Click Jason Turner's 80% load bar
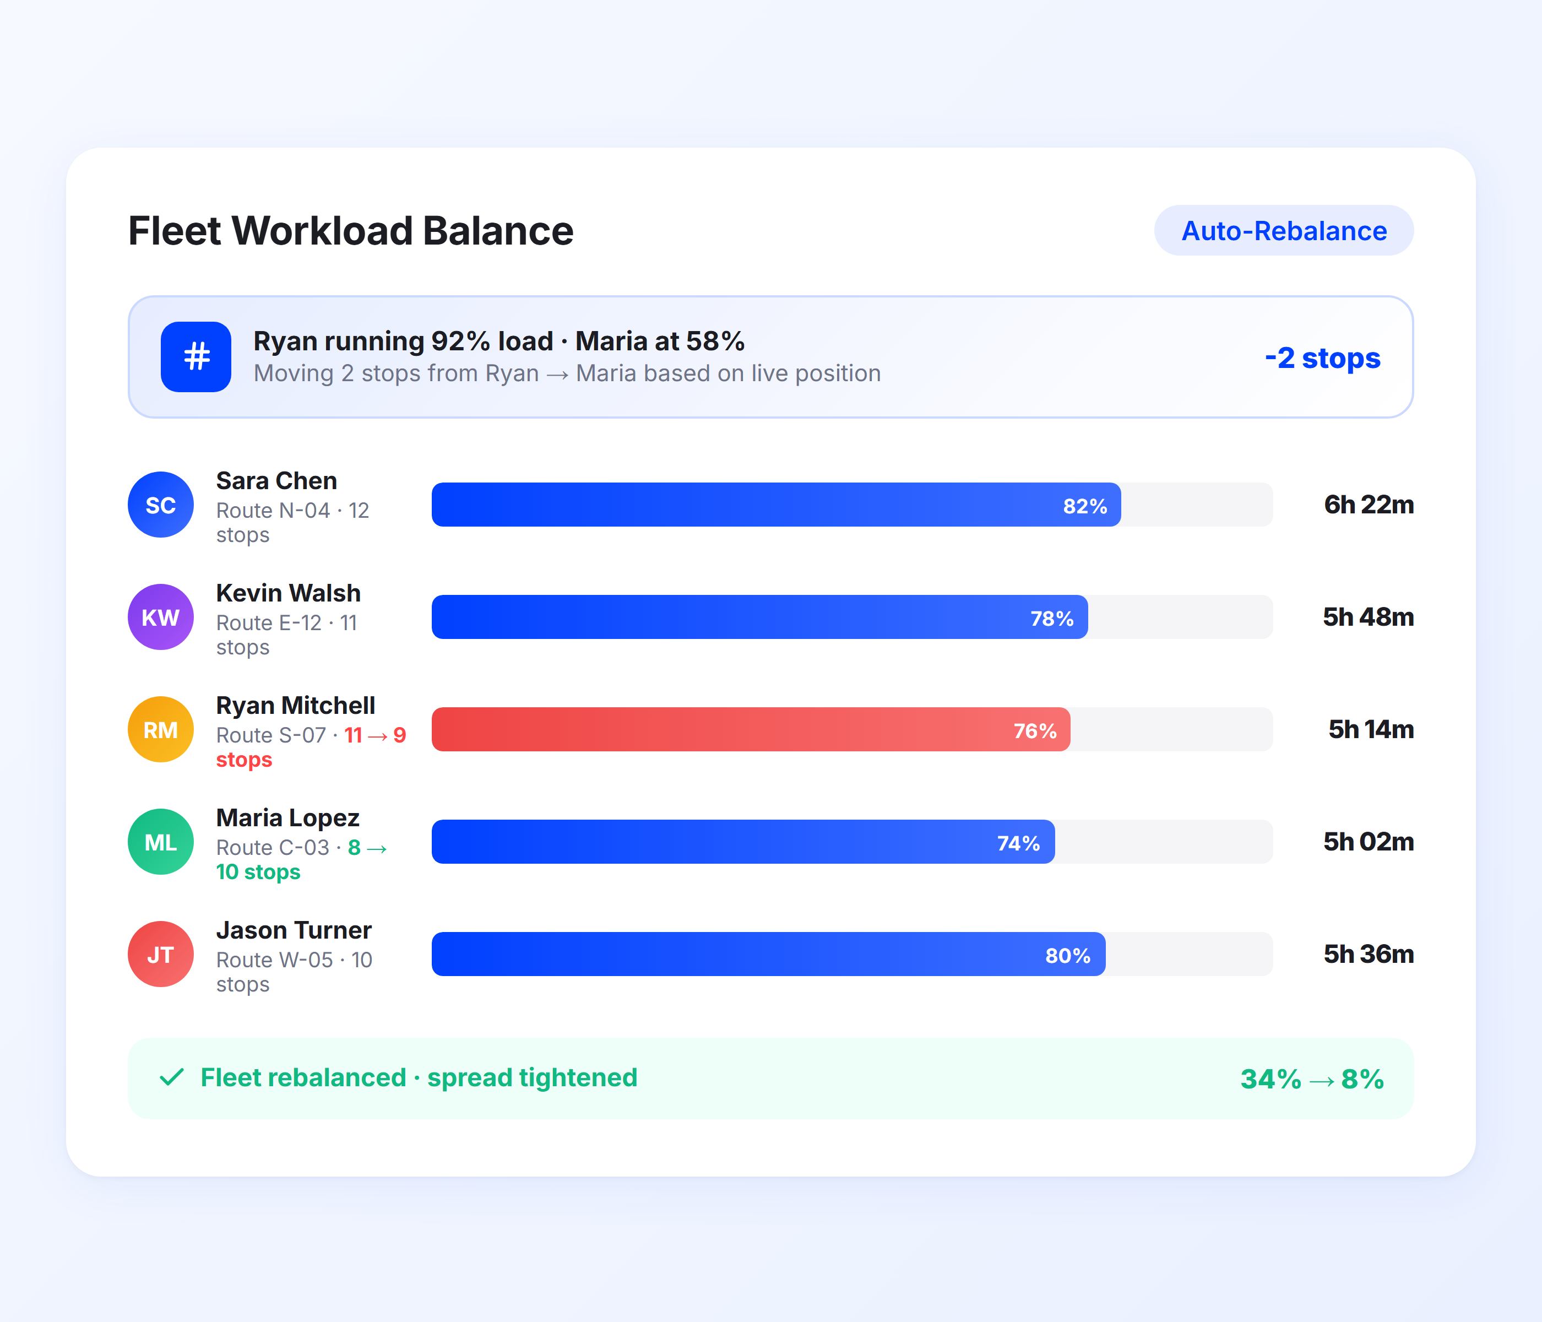Image resolution: width=1542 pixels, height=1322 pixels. pos(769,954)
